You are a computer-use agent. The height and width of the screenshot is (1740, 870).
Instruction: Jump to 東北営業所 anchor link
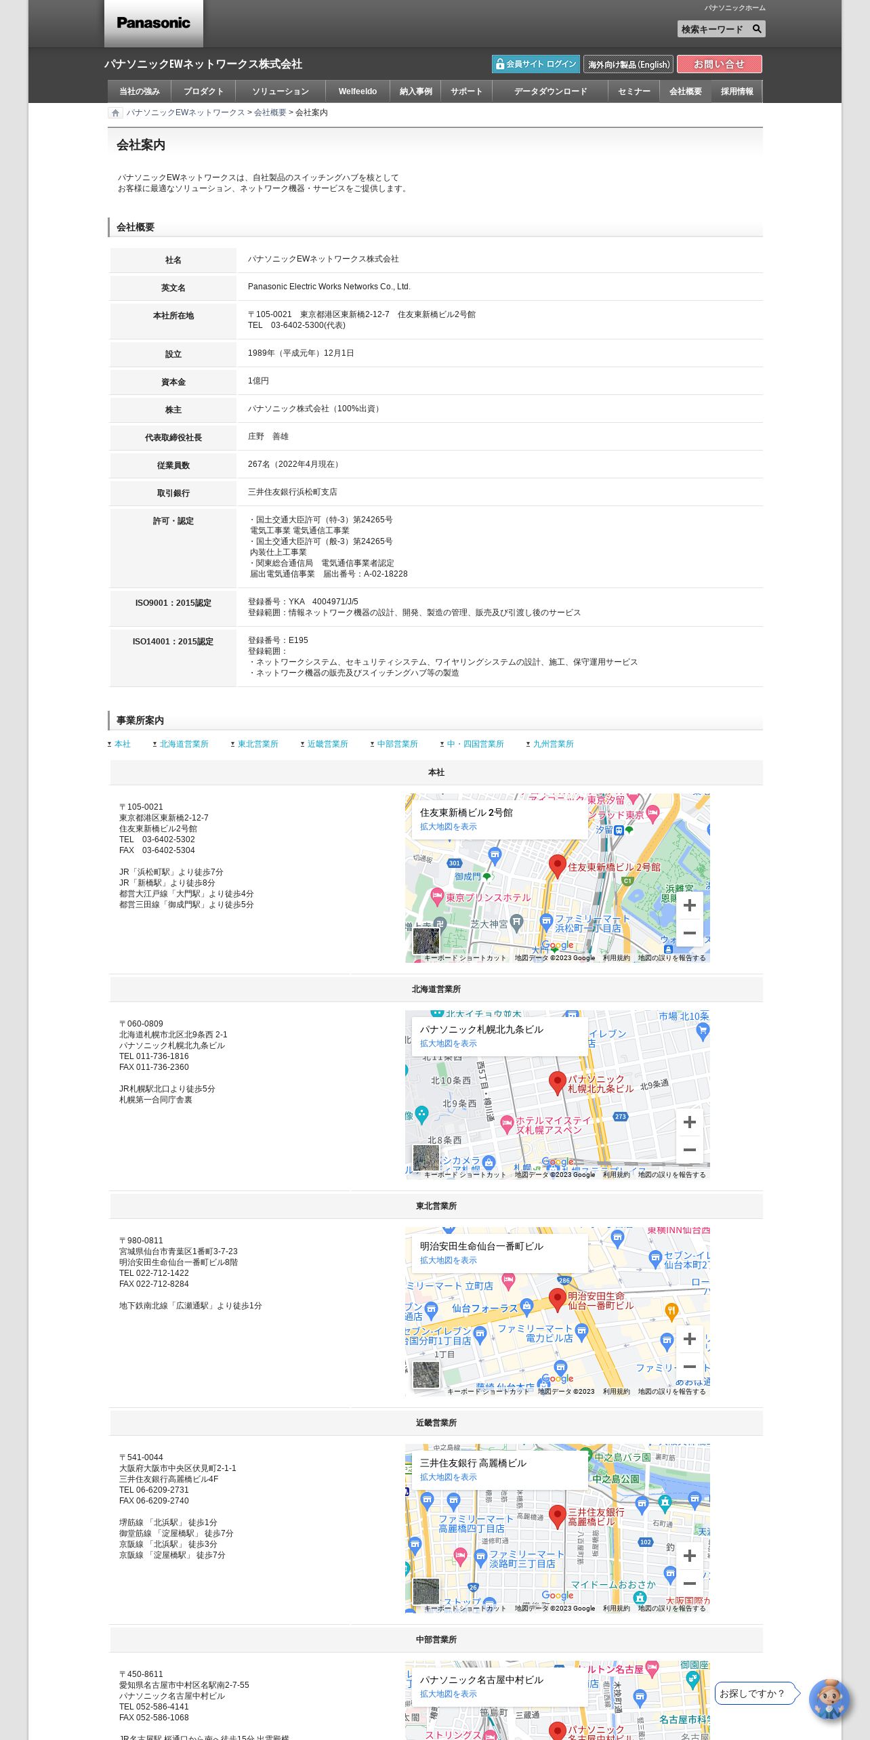(x=258, y=744)
